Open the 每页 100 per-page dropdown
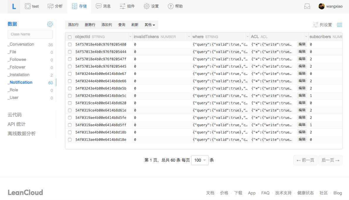 (200, 160)
